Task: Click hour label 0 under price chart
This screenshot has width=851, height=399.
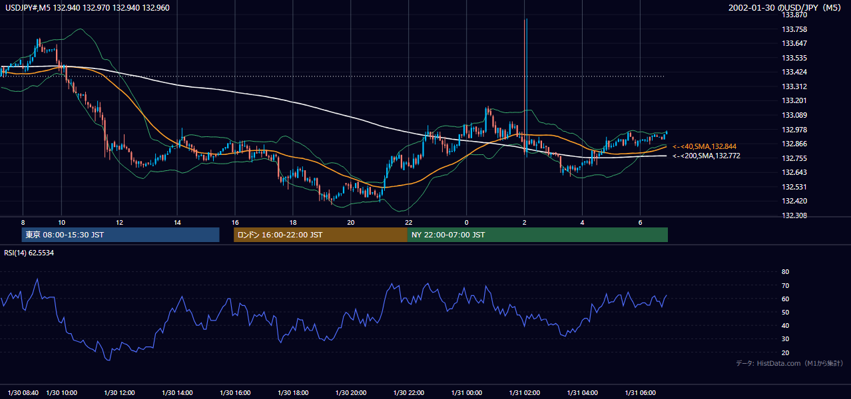Action: coord(467,222)
